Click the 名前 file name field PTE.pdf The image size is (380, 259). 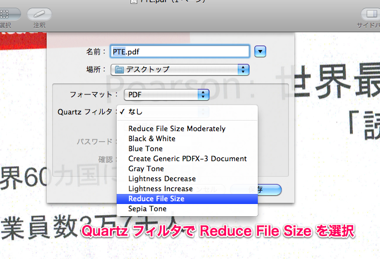click(180, 52)
